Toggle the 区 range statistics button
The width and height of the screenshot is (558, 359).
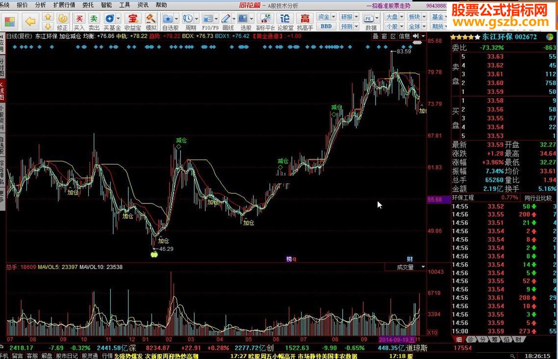(393, 36)
